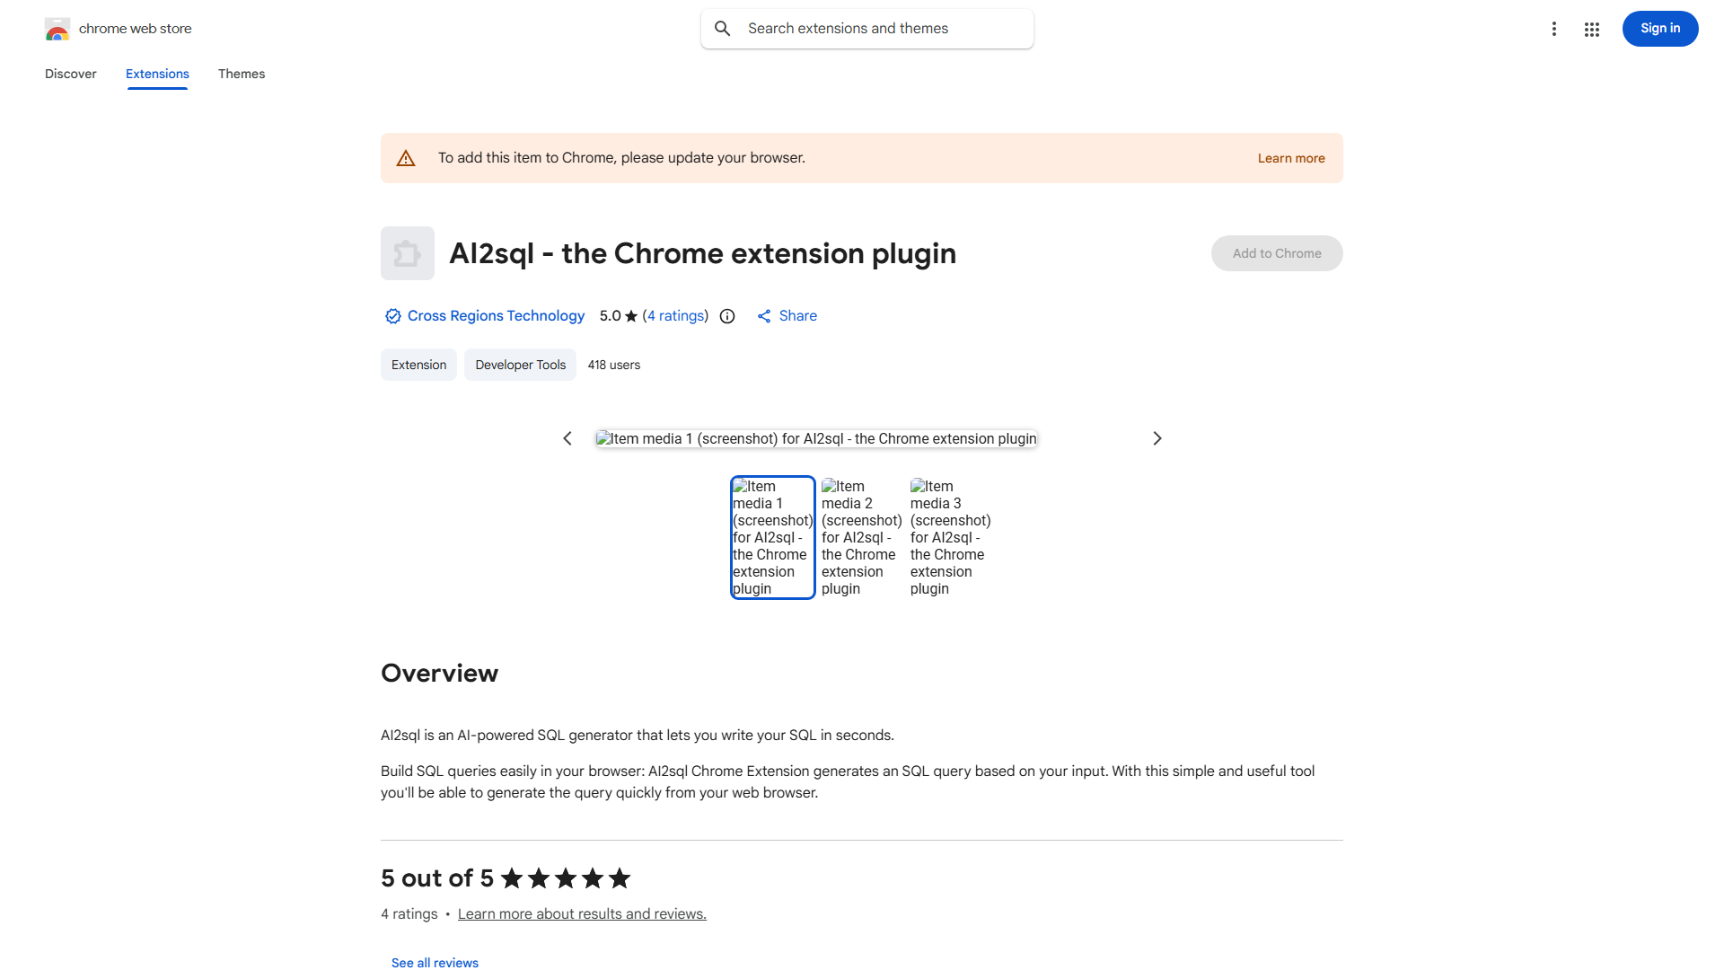Switch to the Discover tab
The height and width of the screenshot is (970, 1724).
(x=71, y=74)
